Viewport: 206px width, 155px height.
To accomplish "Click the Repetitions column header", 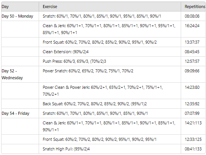I will coord(193,7).
